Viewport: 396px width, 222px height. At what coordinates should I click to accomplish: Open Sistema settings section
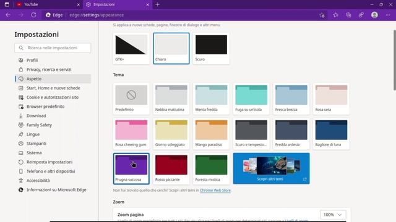tap(53, 153)
